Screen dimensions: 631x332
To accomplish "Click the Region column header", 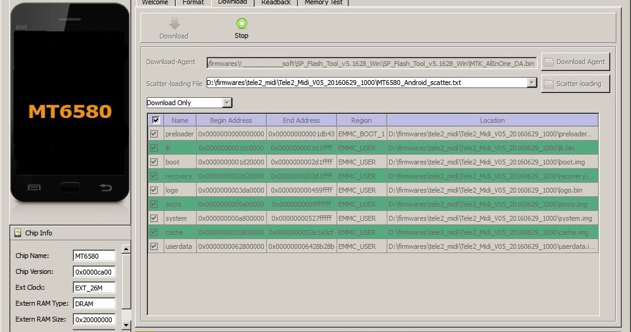I will click(x=362, y=120).
